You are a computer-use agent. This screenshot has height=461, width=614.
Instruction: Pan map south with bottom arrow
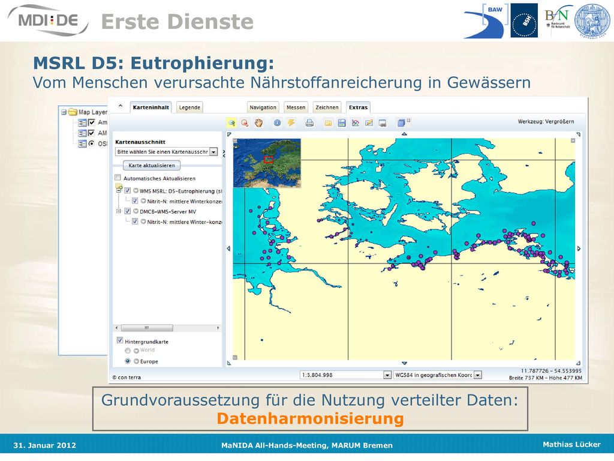click(404, 363)
